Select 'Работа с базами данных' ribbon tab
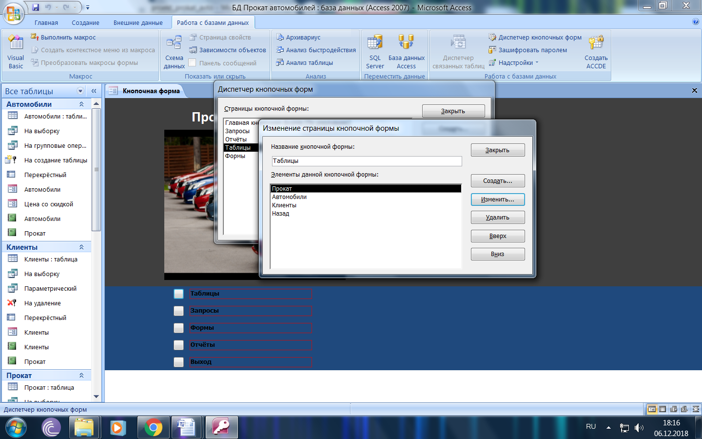This screenshot has height=439, width=702. click(213, 22)
